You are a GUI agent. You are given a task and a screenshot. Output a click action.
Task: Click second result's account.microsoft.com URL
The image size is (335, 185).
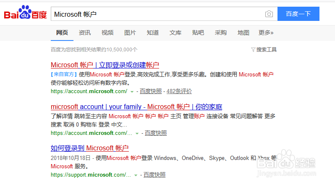92,133
